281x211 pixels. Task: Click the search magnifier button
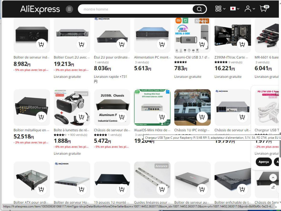(199, 9)
